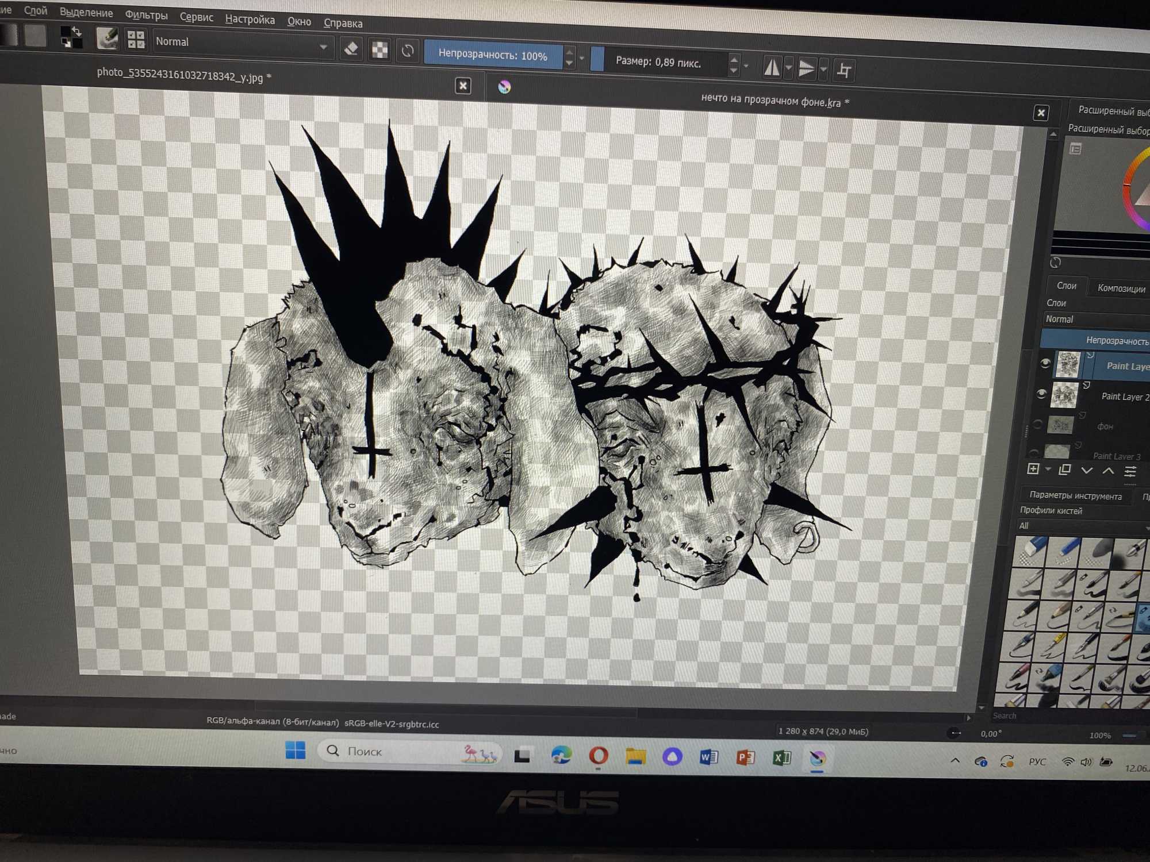The image size is (1150, 862).
Task: Switch to нечто на прозрачном фоне.kra tab
Action: point(775,101)
